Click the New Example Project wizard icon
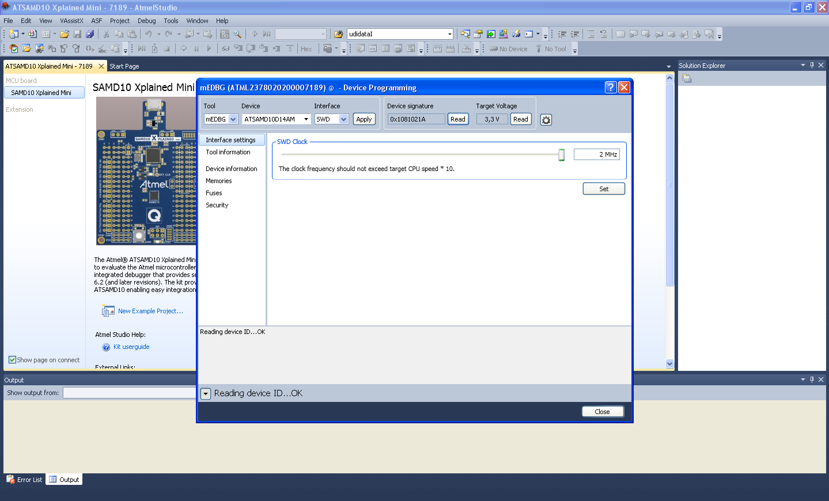The height and width of the screenshot is (501, 829). coord(108,311)
